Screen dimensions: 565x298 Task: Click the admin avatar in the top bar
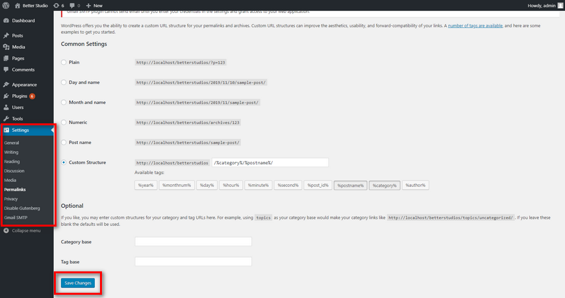(560, 5)
